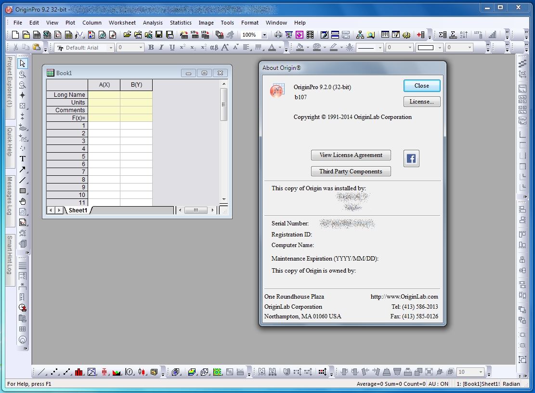Click the Add New Columns icon

click(420, 35)
